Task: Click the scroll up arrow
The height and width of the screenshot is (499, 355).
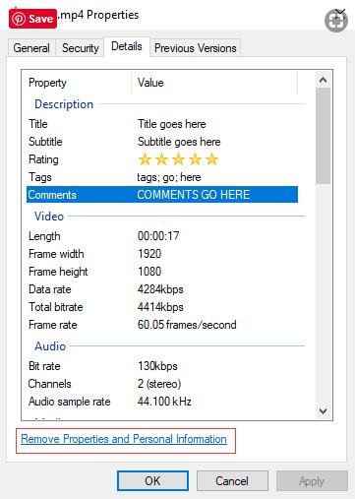Action: (323, 80)
